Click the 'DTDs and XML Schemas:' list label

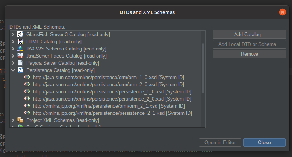tap(37, 27)
